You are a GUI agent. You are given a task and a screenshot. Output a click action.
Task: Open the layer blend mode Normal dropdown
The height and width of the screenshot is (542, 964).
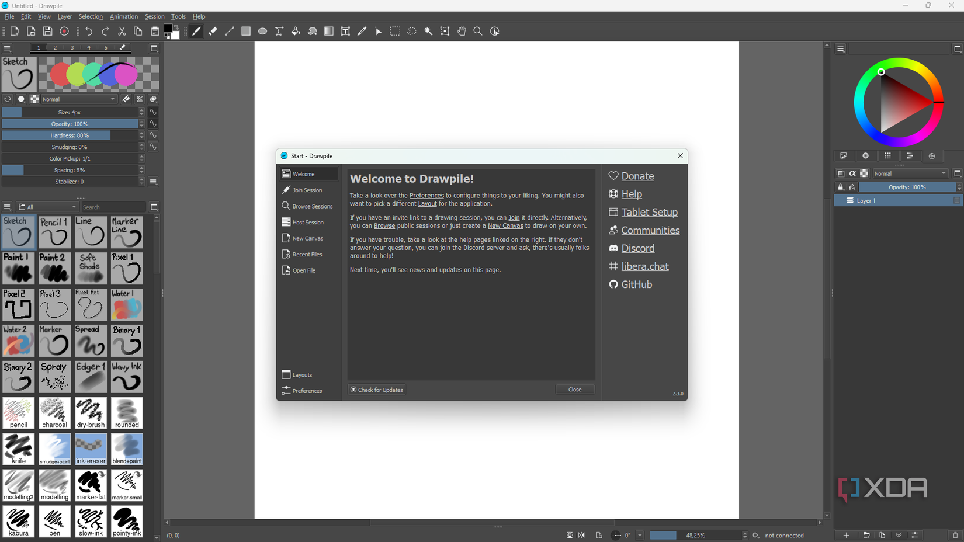(x=910, y=173)
